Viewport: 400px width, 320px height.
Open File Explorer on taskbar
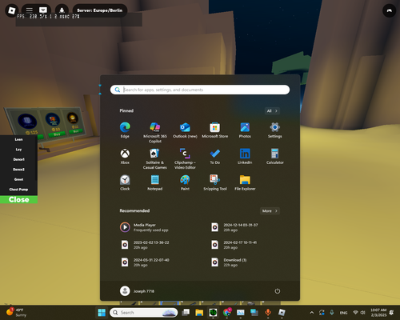199,313
